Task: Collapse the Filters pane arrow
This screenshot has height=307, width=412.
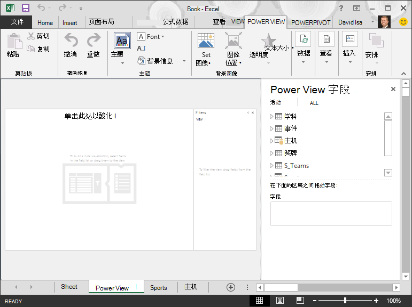Action: point(248,112)
